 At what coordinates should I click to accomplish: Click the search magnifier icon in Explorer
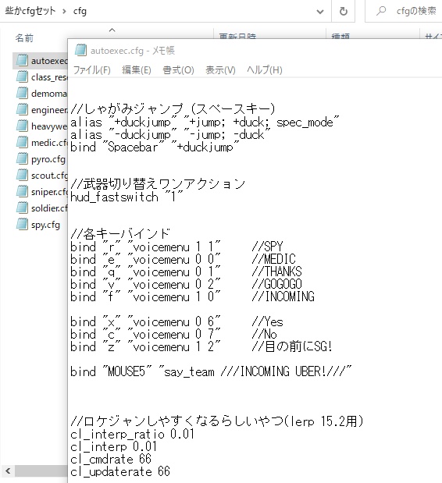pos(381,11)
